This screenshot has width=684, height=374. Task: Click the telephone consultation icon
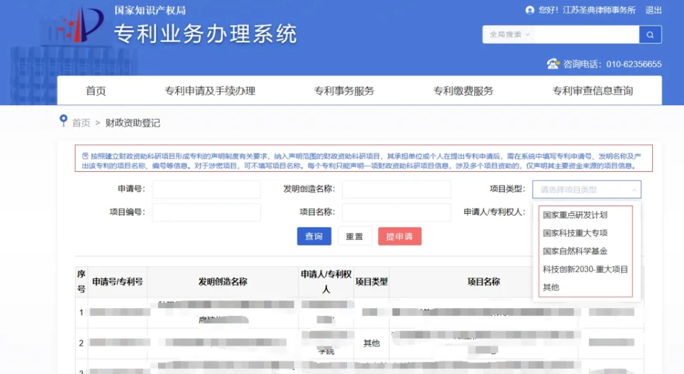(554, 64)
